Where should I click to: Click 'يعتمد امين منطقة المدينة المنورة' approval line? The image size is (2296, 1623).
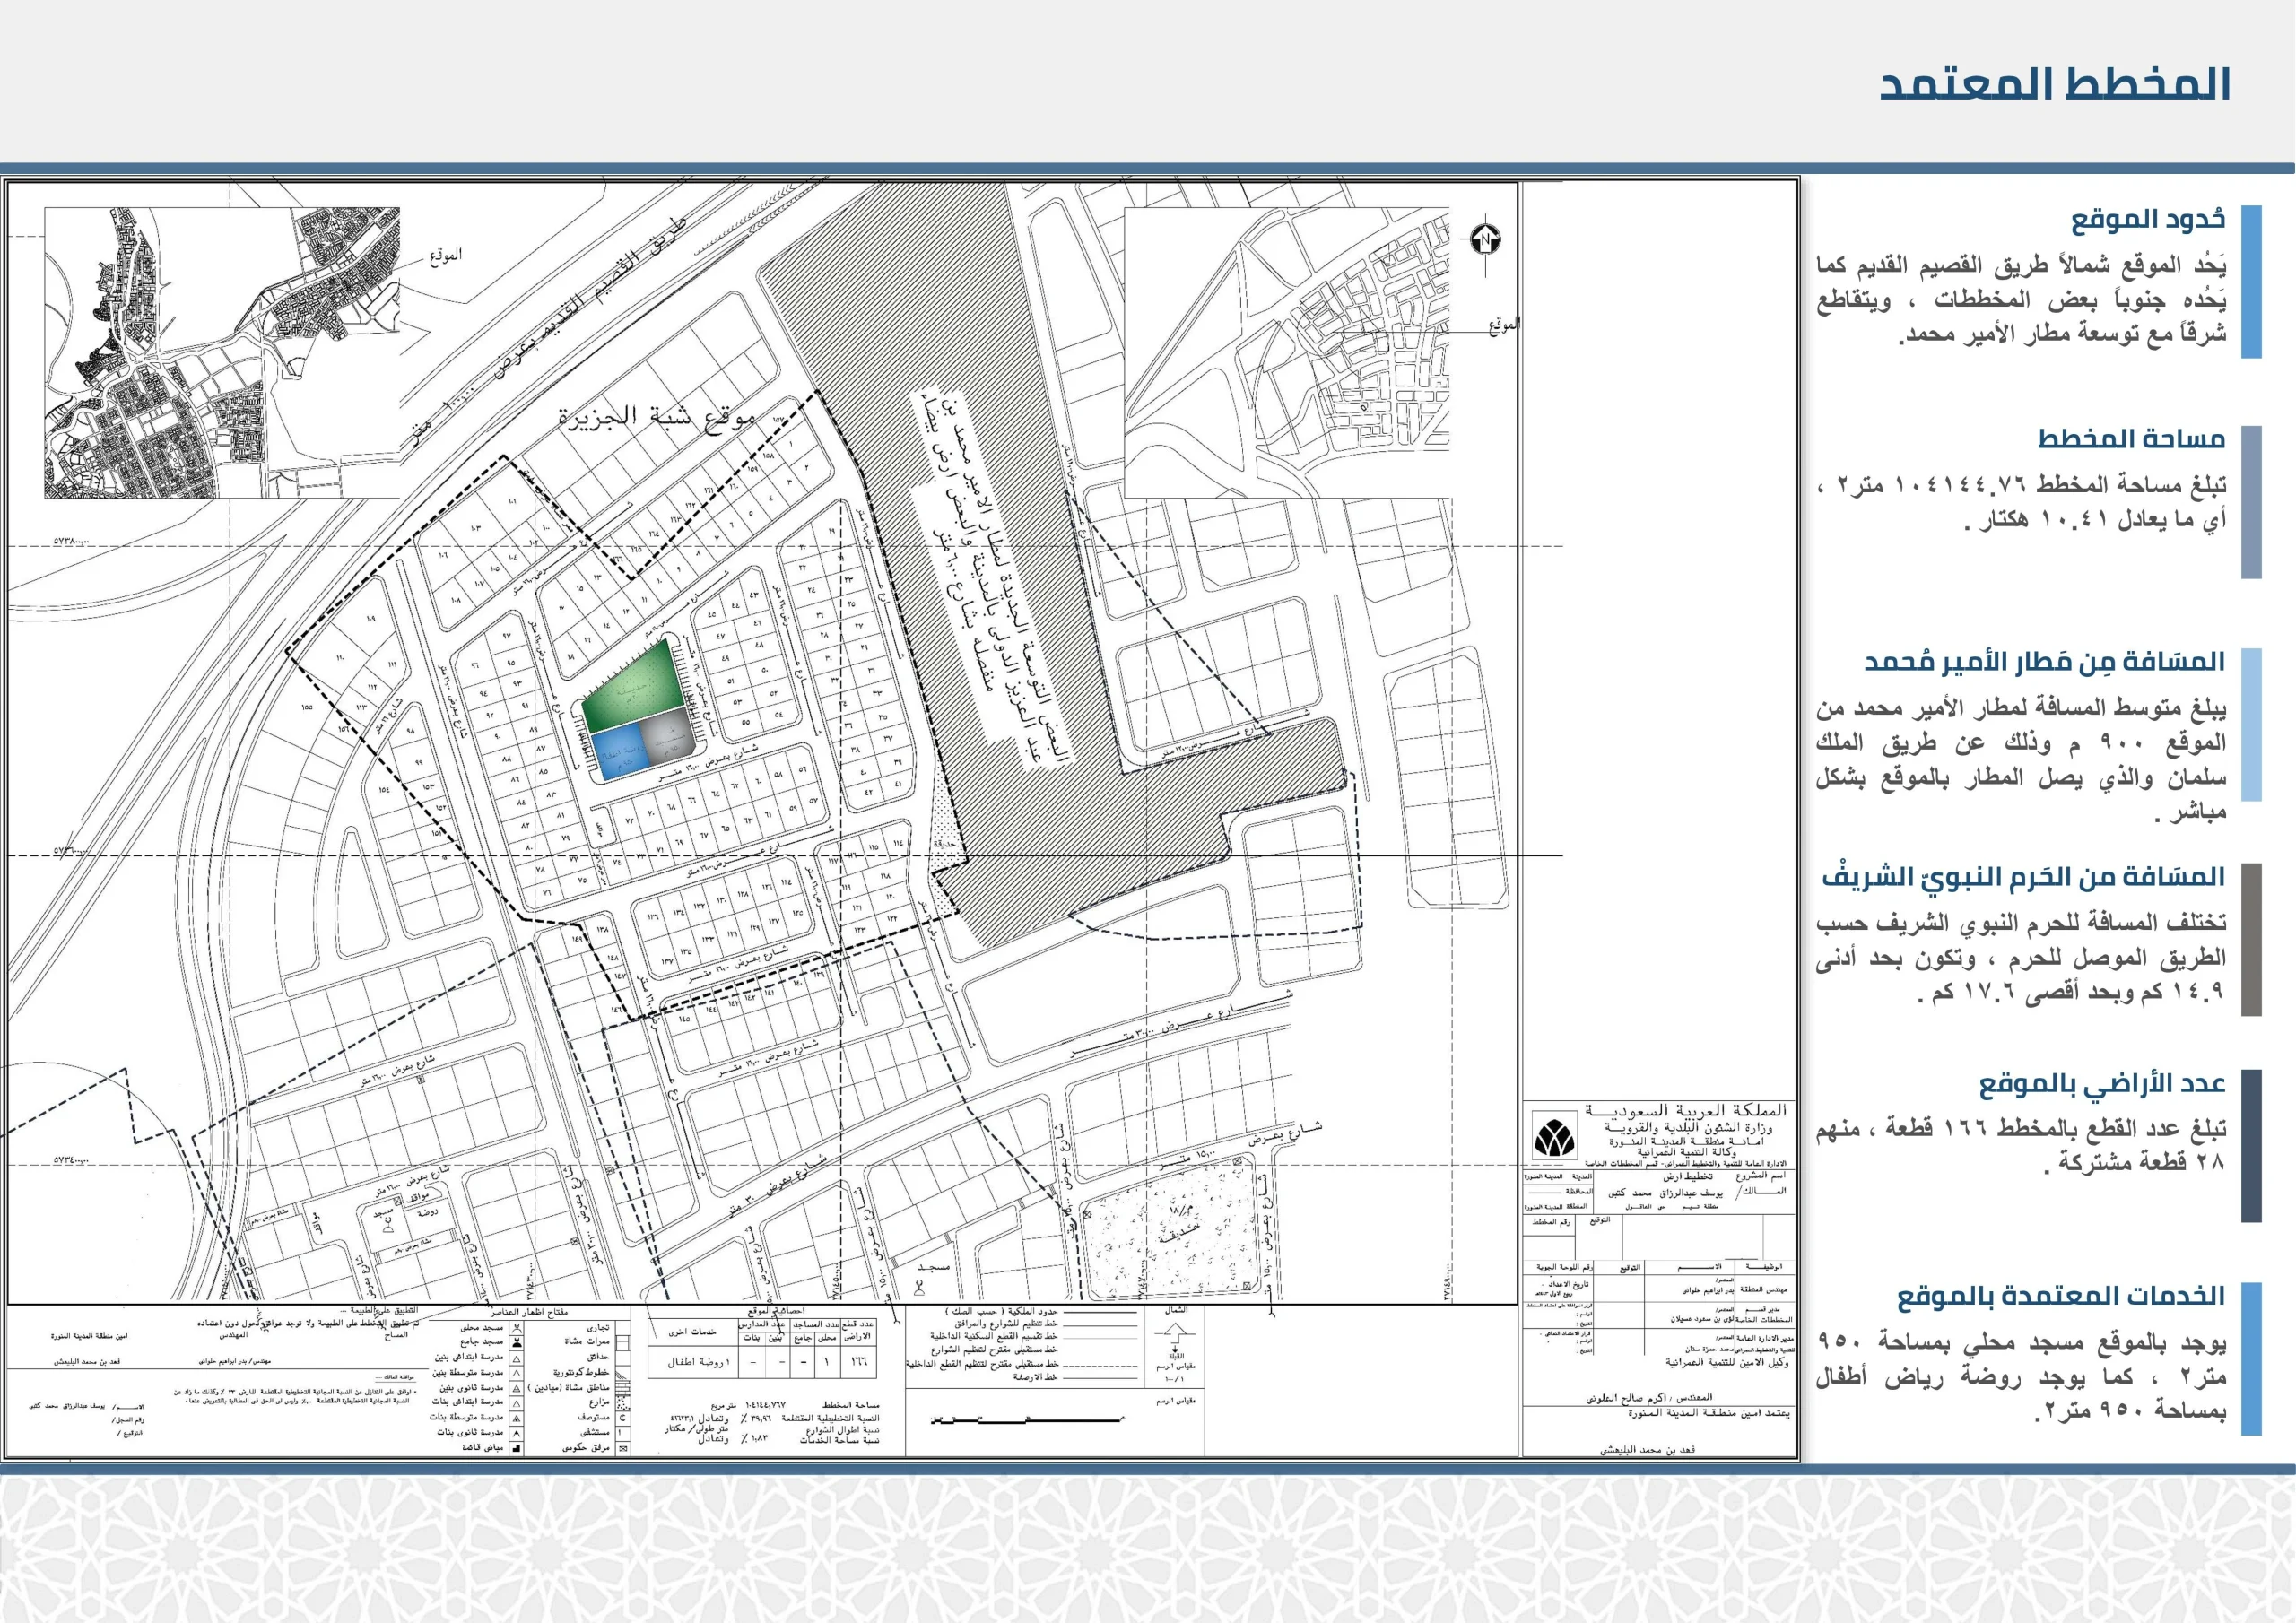1710,1413
